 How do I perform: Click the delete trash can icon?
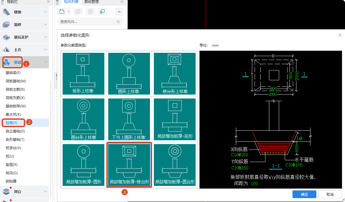point(90,11)
